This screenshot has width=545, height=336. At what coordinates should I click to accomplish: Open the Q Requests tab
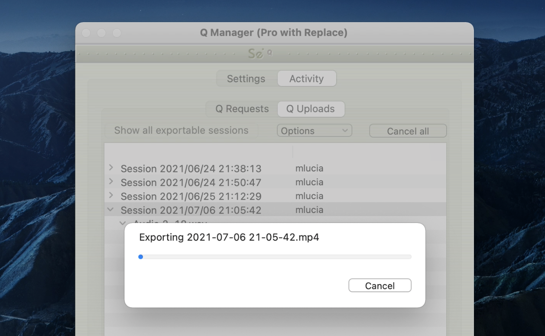242,109
